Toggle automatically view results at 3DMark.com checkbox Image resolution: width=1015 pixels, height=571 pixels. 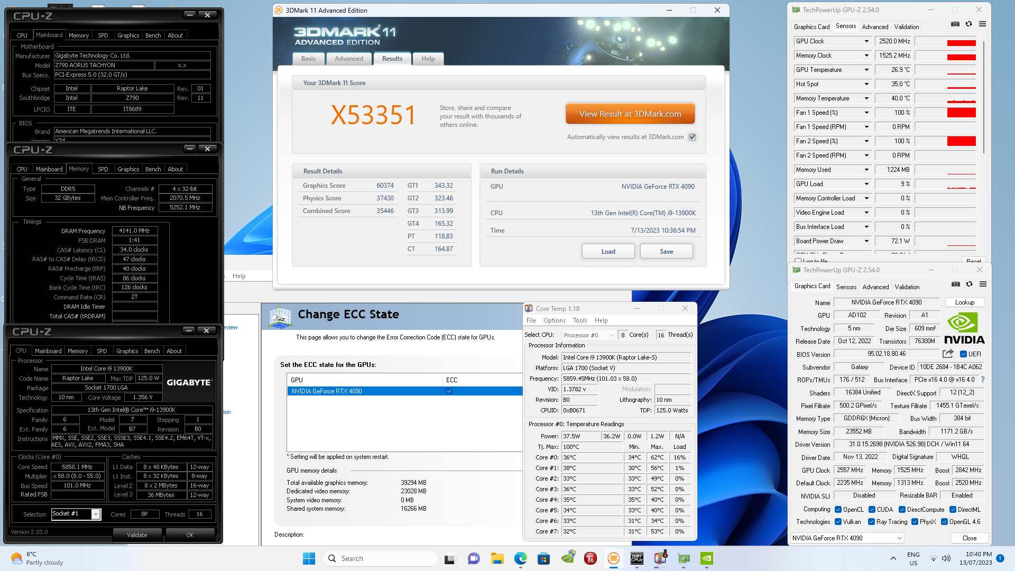[x=692, y=137]
